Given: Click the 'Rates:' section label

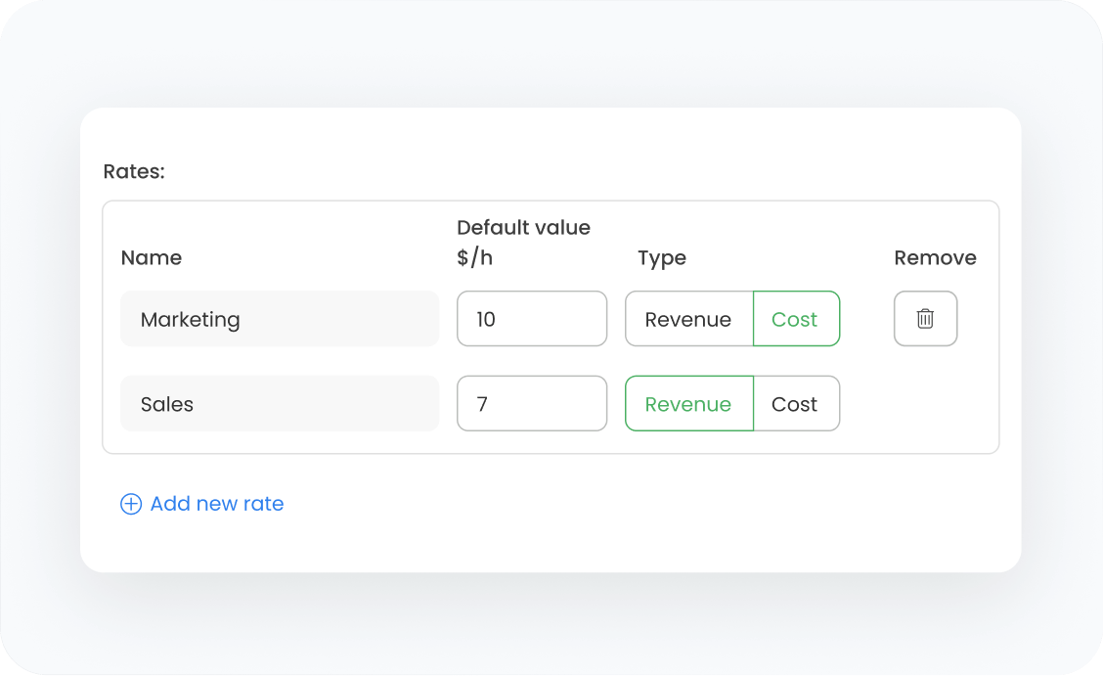Looking at the screenshot, I should 134,172.
